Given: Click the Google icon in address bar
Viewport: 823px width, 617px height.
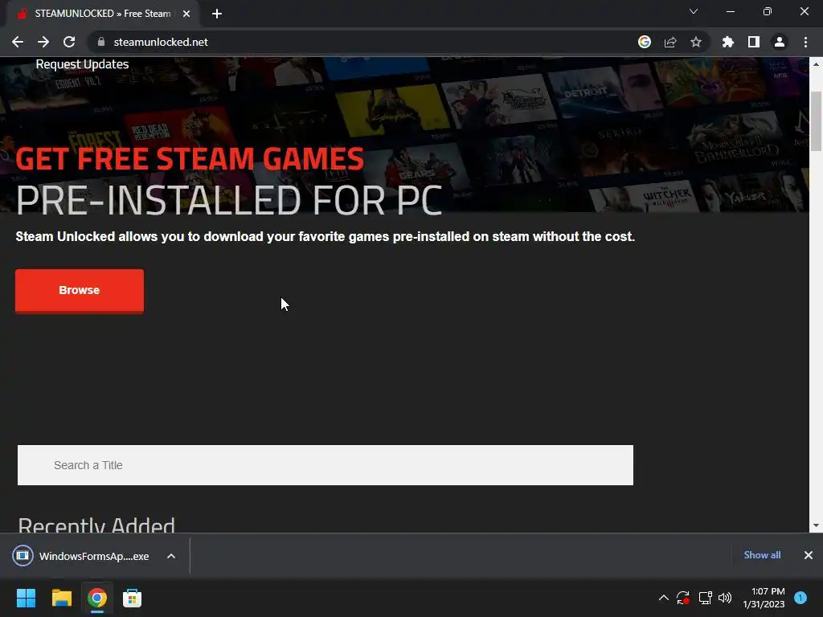Looking at the screenshot, I should (x=645, y=42).
